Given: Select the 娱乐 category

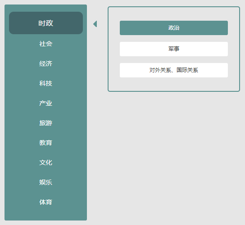Looking at the screenshot, I should pos(46,182).
